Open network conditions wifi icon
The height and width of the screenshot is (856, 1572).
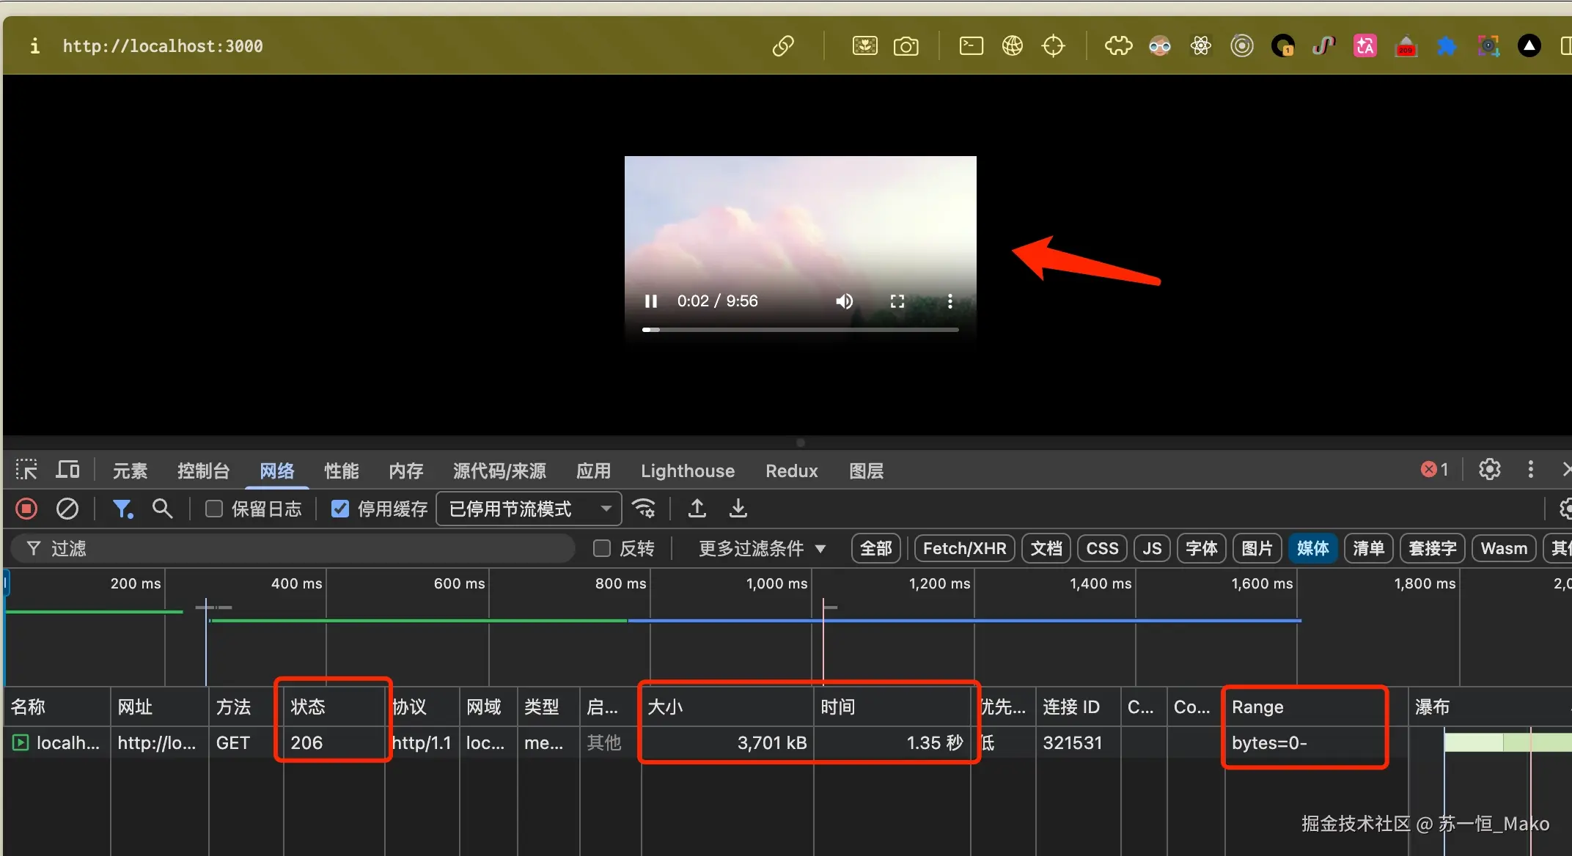pyautogui.click(x=644, y=509)
